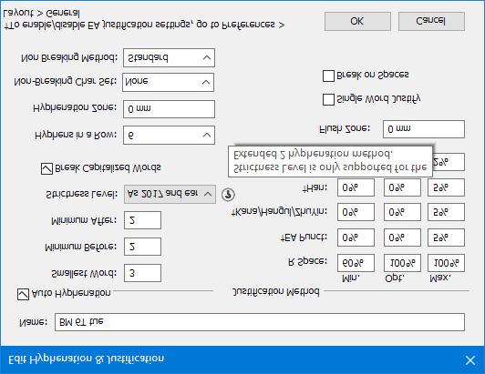Viewport: 485px width, 374px height.
Task: Click the EA Punct Max. field
Action: pyautogui.click(x=446, y=238)
